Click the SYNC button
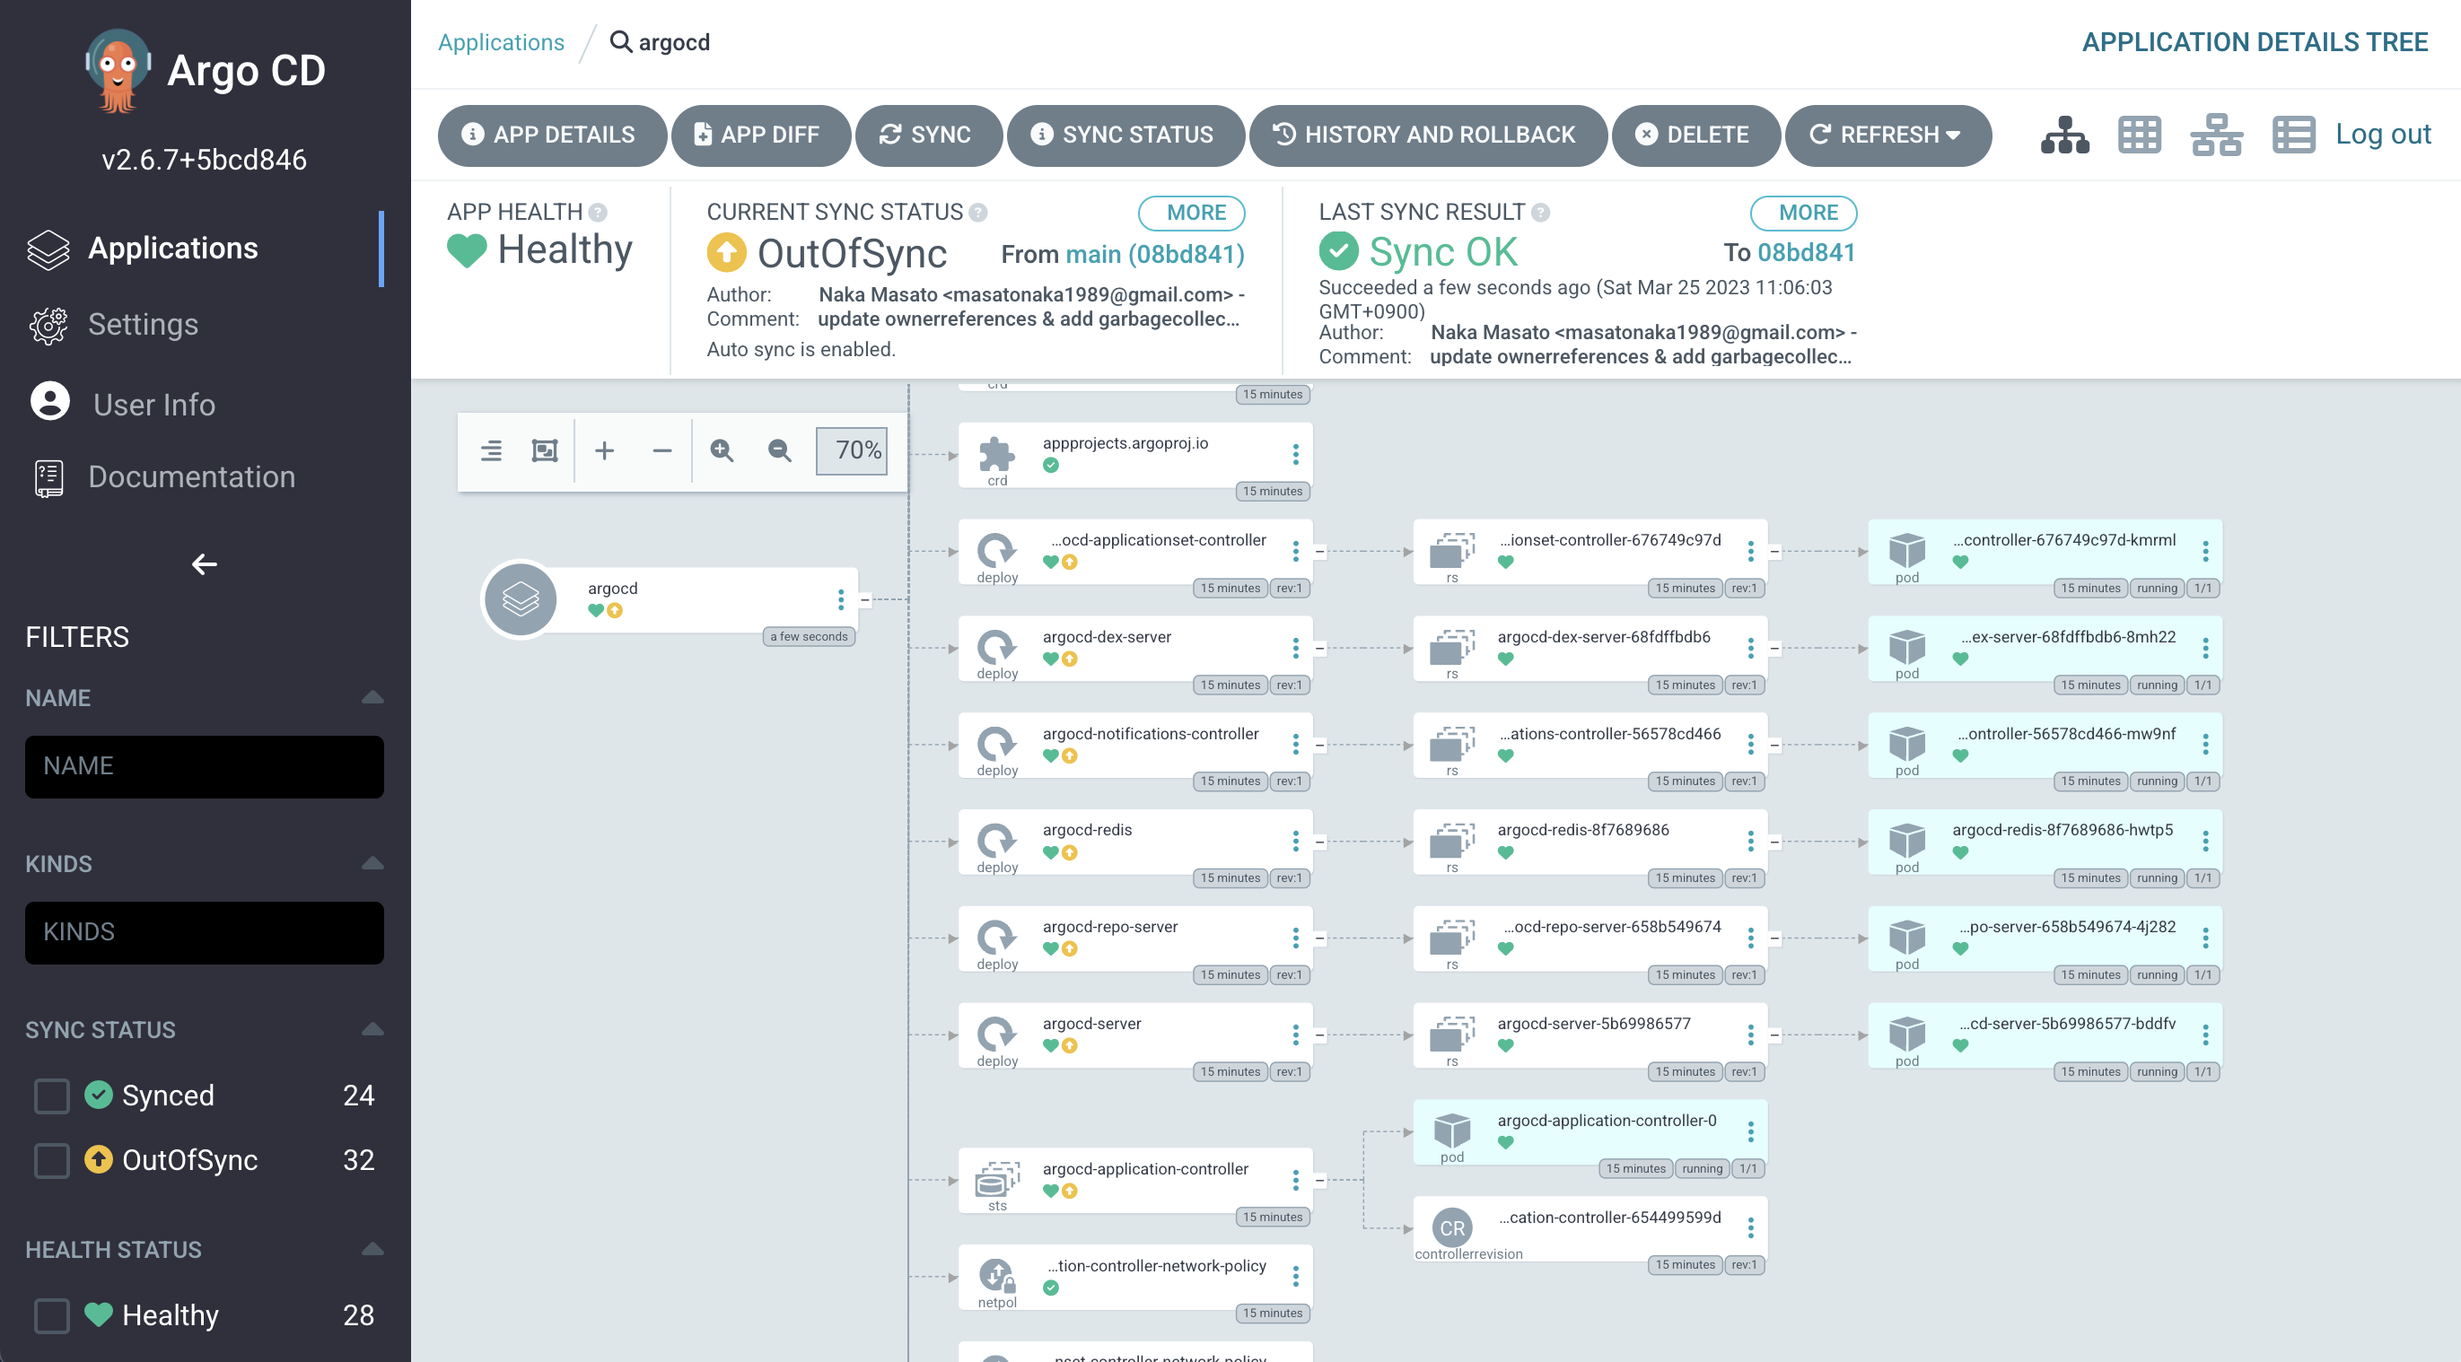This screenshot has height=1362, width=2461. click(x=929, y=135)
